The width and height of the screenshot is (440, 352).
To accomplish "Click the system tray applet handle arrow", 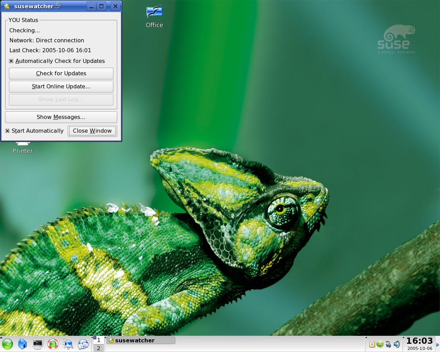I will [x=366, y=338].
